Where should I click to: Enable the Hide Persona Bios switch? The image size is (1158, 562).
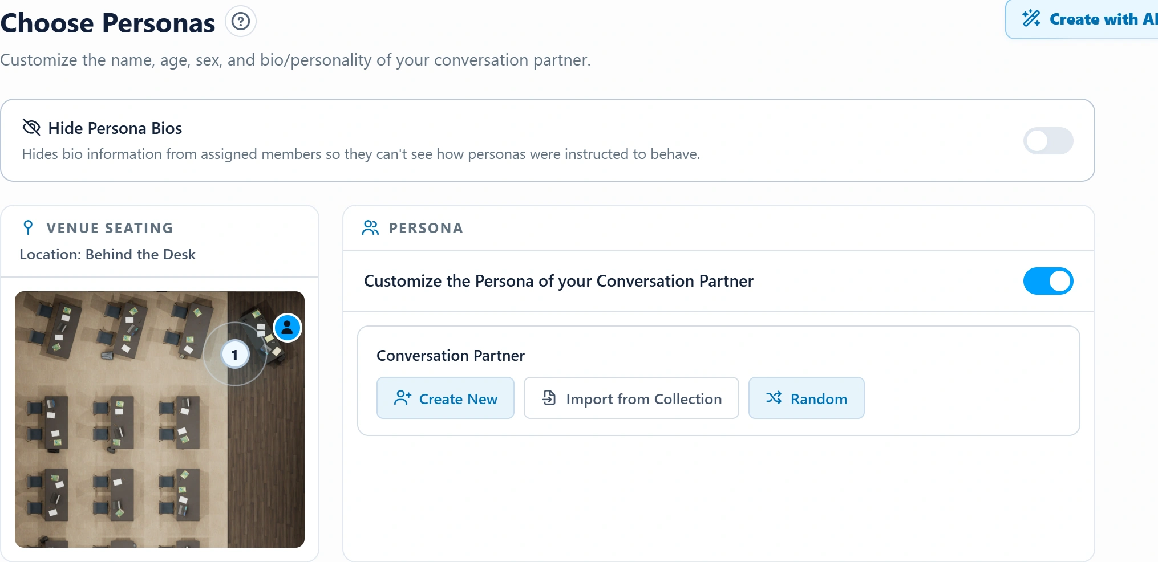(x=1048, y=141)
